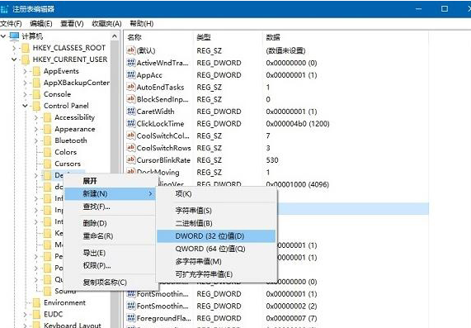Click the CoolSwitchColumns string value icon

[x=130, y=135]
